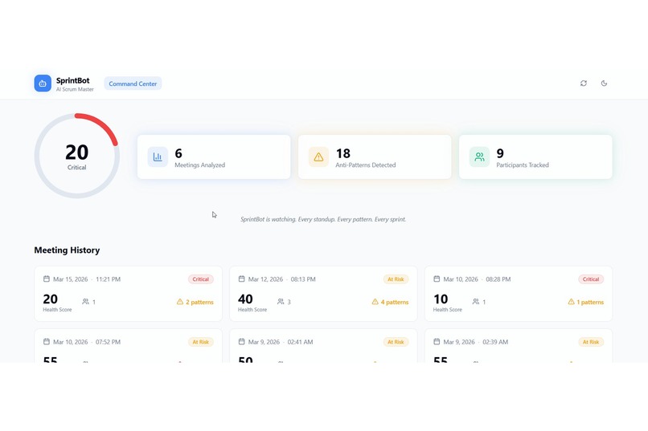Click the participants icon on Mar 12 card

[x=281, y=302]
